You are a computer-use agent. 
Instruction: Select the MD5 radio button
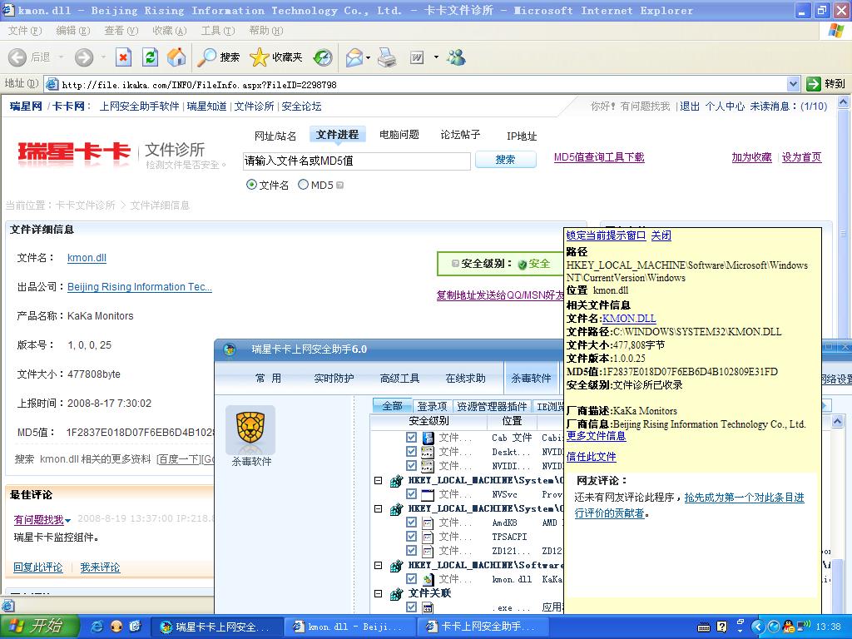point(304,185)
